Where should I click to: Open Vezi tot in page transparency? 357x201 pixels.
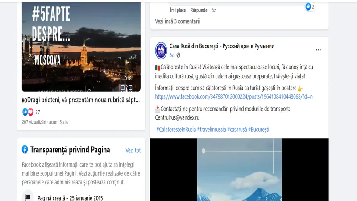tap(133, 150)
